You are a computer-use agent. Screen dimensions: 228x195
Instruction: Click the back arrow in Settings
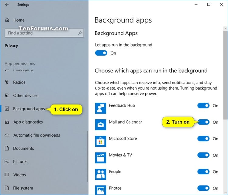click(7, 5)
